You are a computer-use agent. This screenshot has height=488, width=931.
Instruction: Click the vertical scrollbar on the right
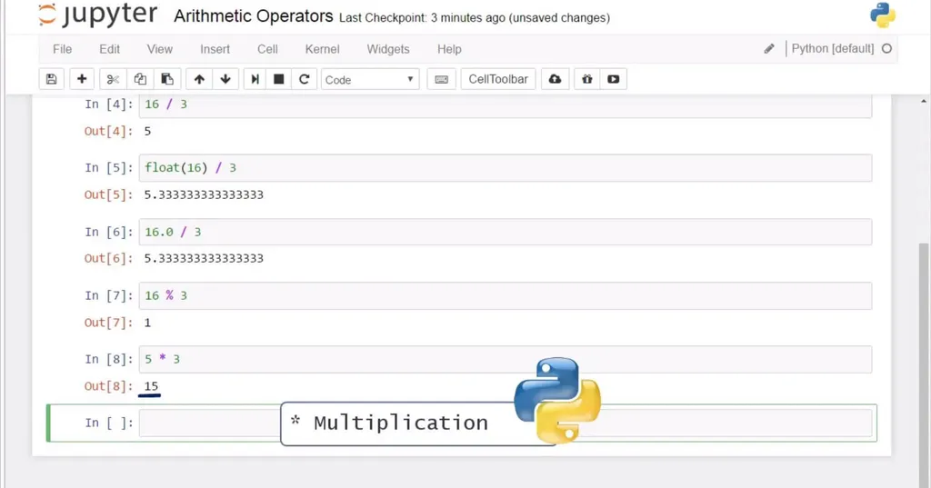924,345
